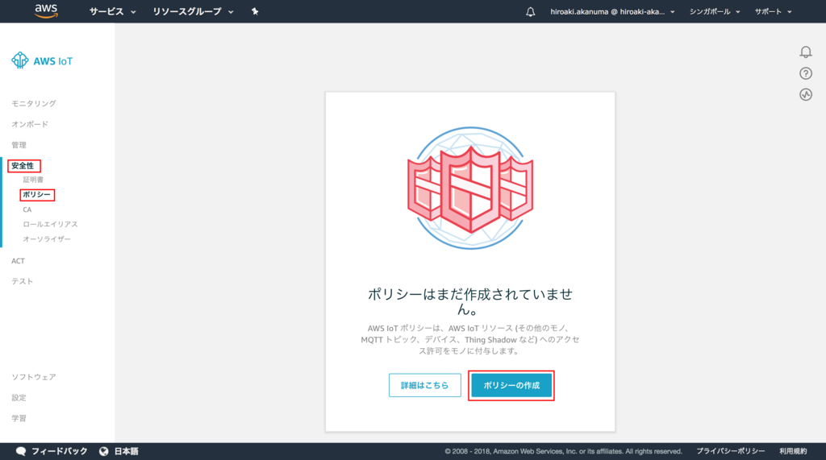
Task: Open the help question mark icon
Action: coord(806,73)
